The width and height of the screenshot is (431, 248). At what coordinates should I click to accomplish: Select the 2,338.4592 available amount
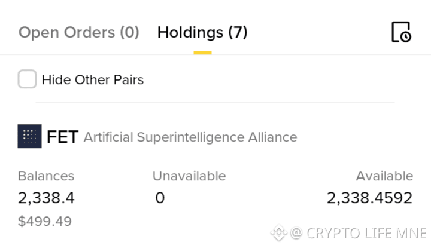pyautogui.click(x=370, y=198)
